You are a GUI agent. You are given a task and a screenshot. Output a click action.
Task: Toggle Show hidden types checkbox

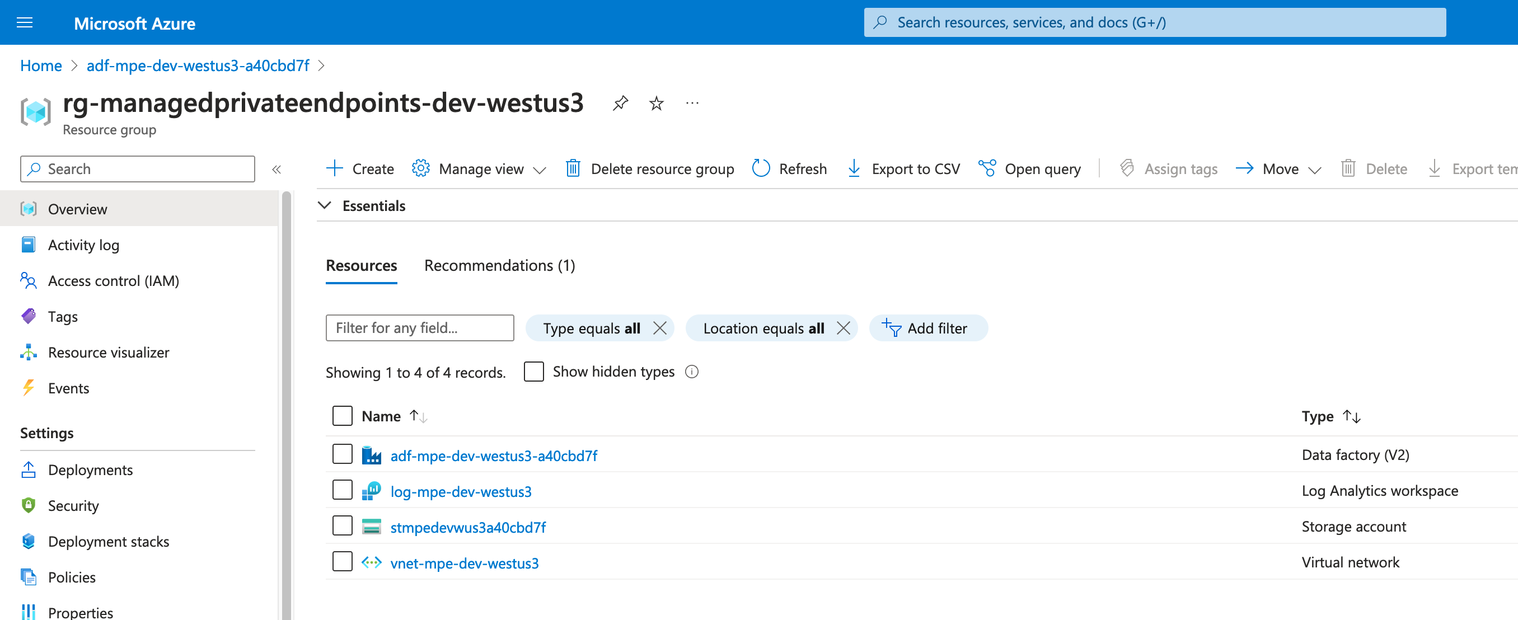tap(534, 372)
